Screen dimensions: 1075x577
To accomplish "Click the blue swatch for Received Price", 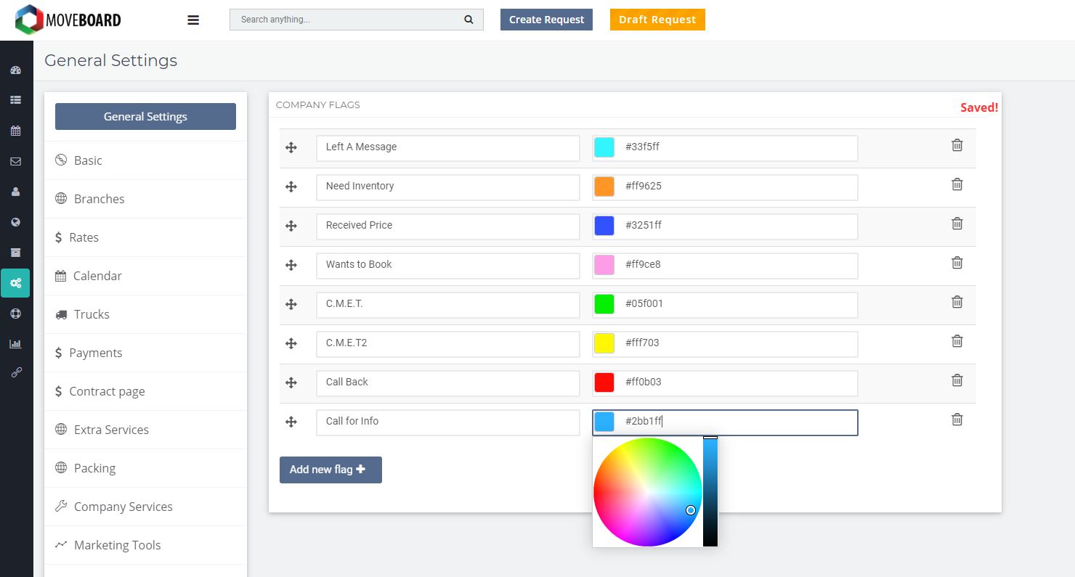I will [604, 226].
